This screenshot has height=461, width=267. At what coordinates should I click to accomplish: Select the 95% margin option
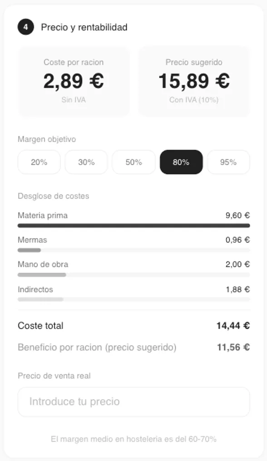(228, 162)
